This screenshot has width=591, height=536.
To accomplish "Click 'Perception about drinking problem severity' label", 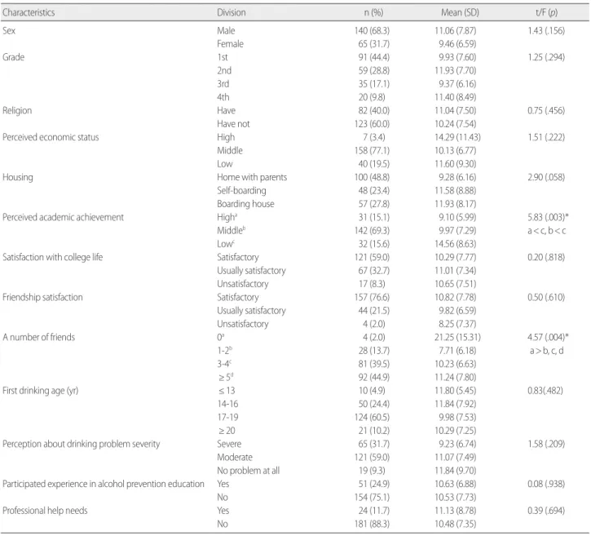I will pos(81,444).
